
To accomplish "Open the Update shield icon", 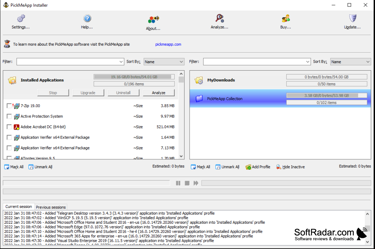I will [x=353, y=18].
